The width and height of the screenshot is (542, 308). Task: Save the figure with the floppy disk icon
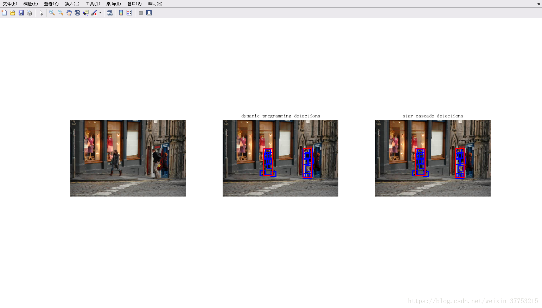(21, 13)
